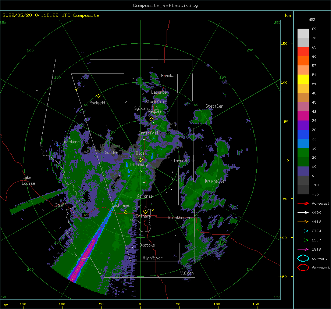Screen dimensions: 331x309
Task: Select the pink 45-42 dBZ swatch
Action: 303,107
